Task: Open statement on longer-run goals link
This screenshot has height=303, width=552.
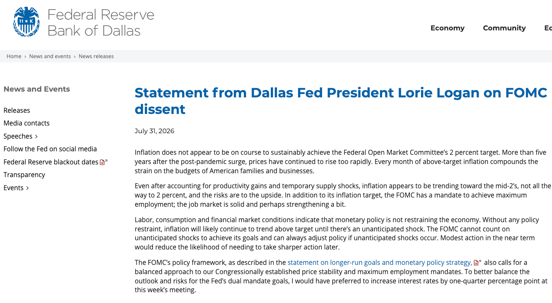Action: point(379,263)
